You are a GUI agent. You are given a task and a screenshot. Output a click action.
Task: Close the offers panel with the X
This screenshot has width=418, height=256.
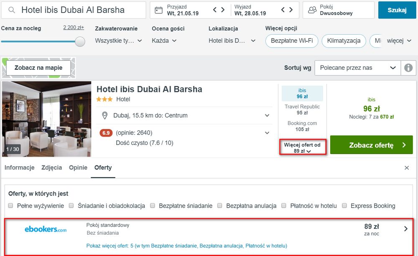click(x=407, y=168)
